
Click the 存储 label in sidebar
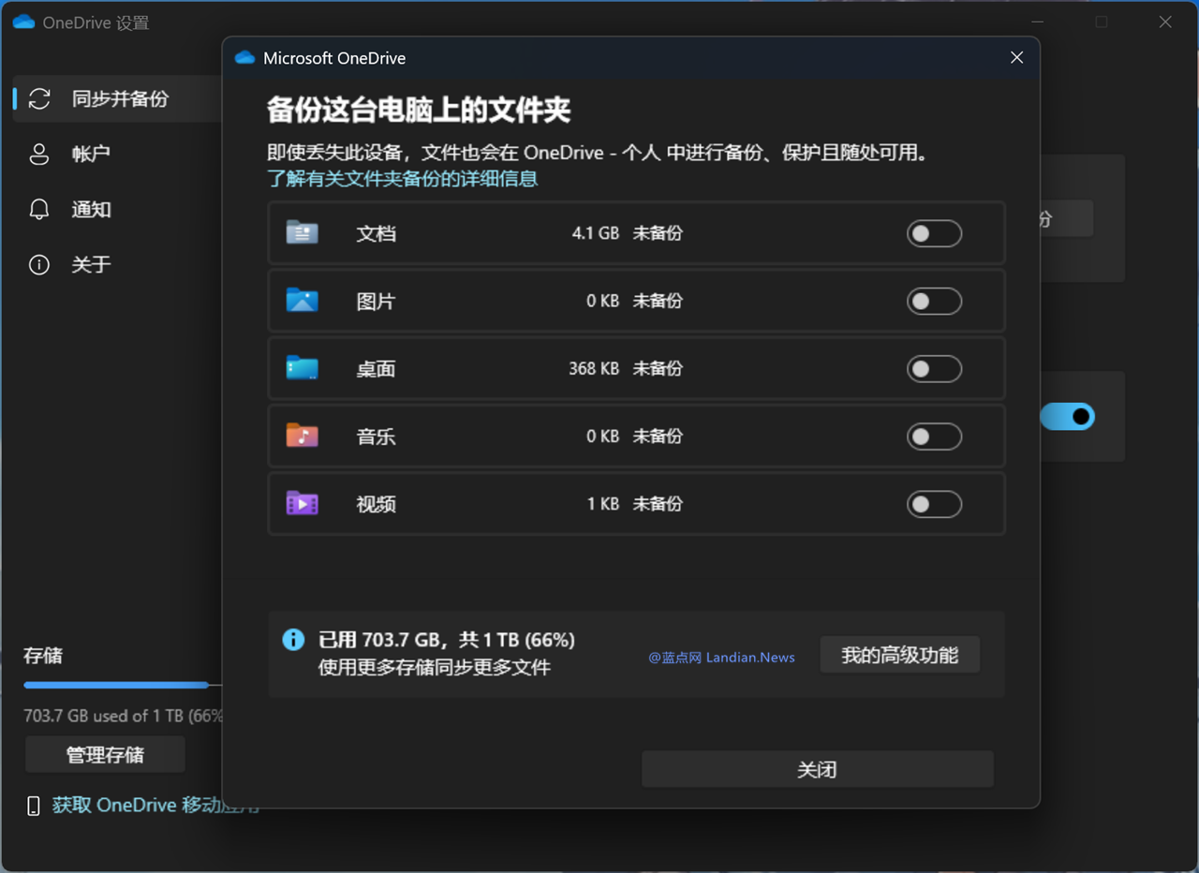[43, 656]
